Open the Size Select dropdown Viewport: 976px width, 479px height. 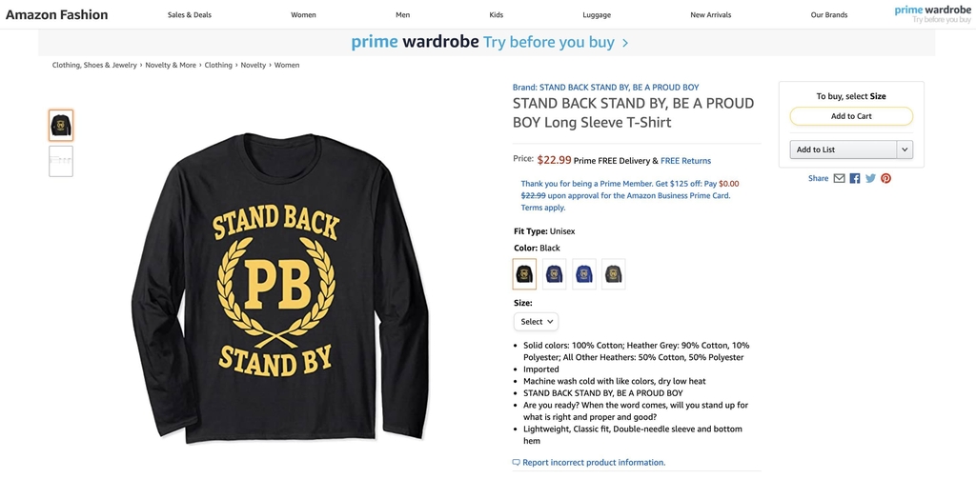(536, 322)
